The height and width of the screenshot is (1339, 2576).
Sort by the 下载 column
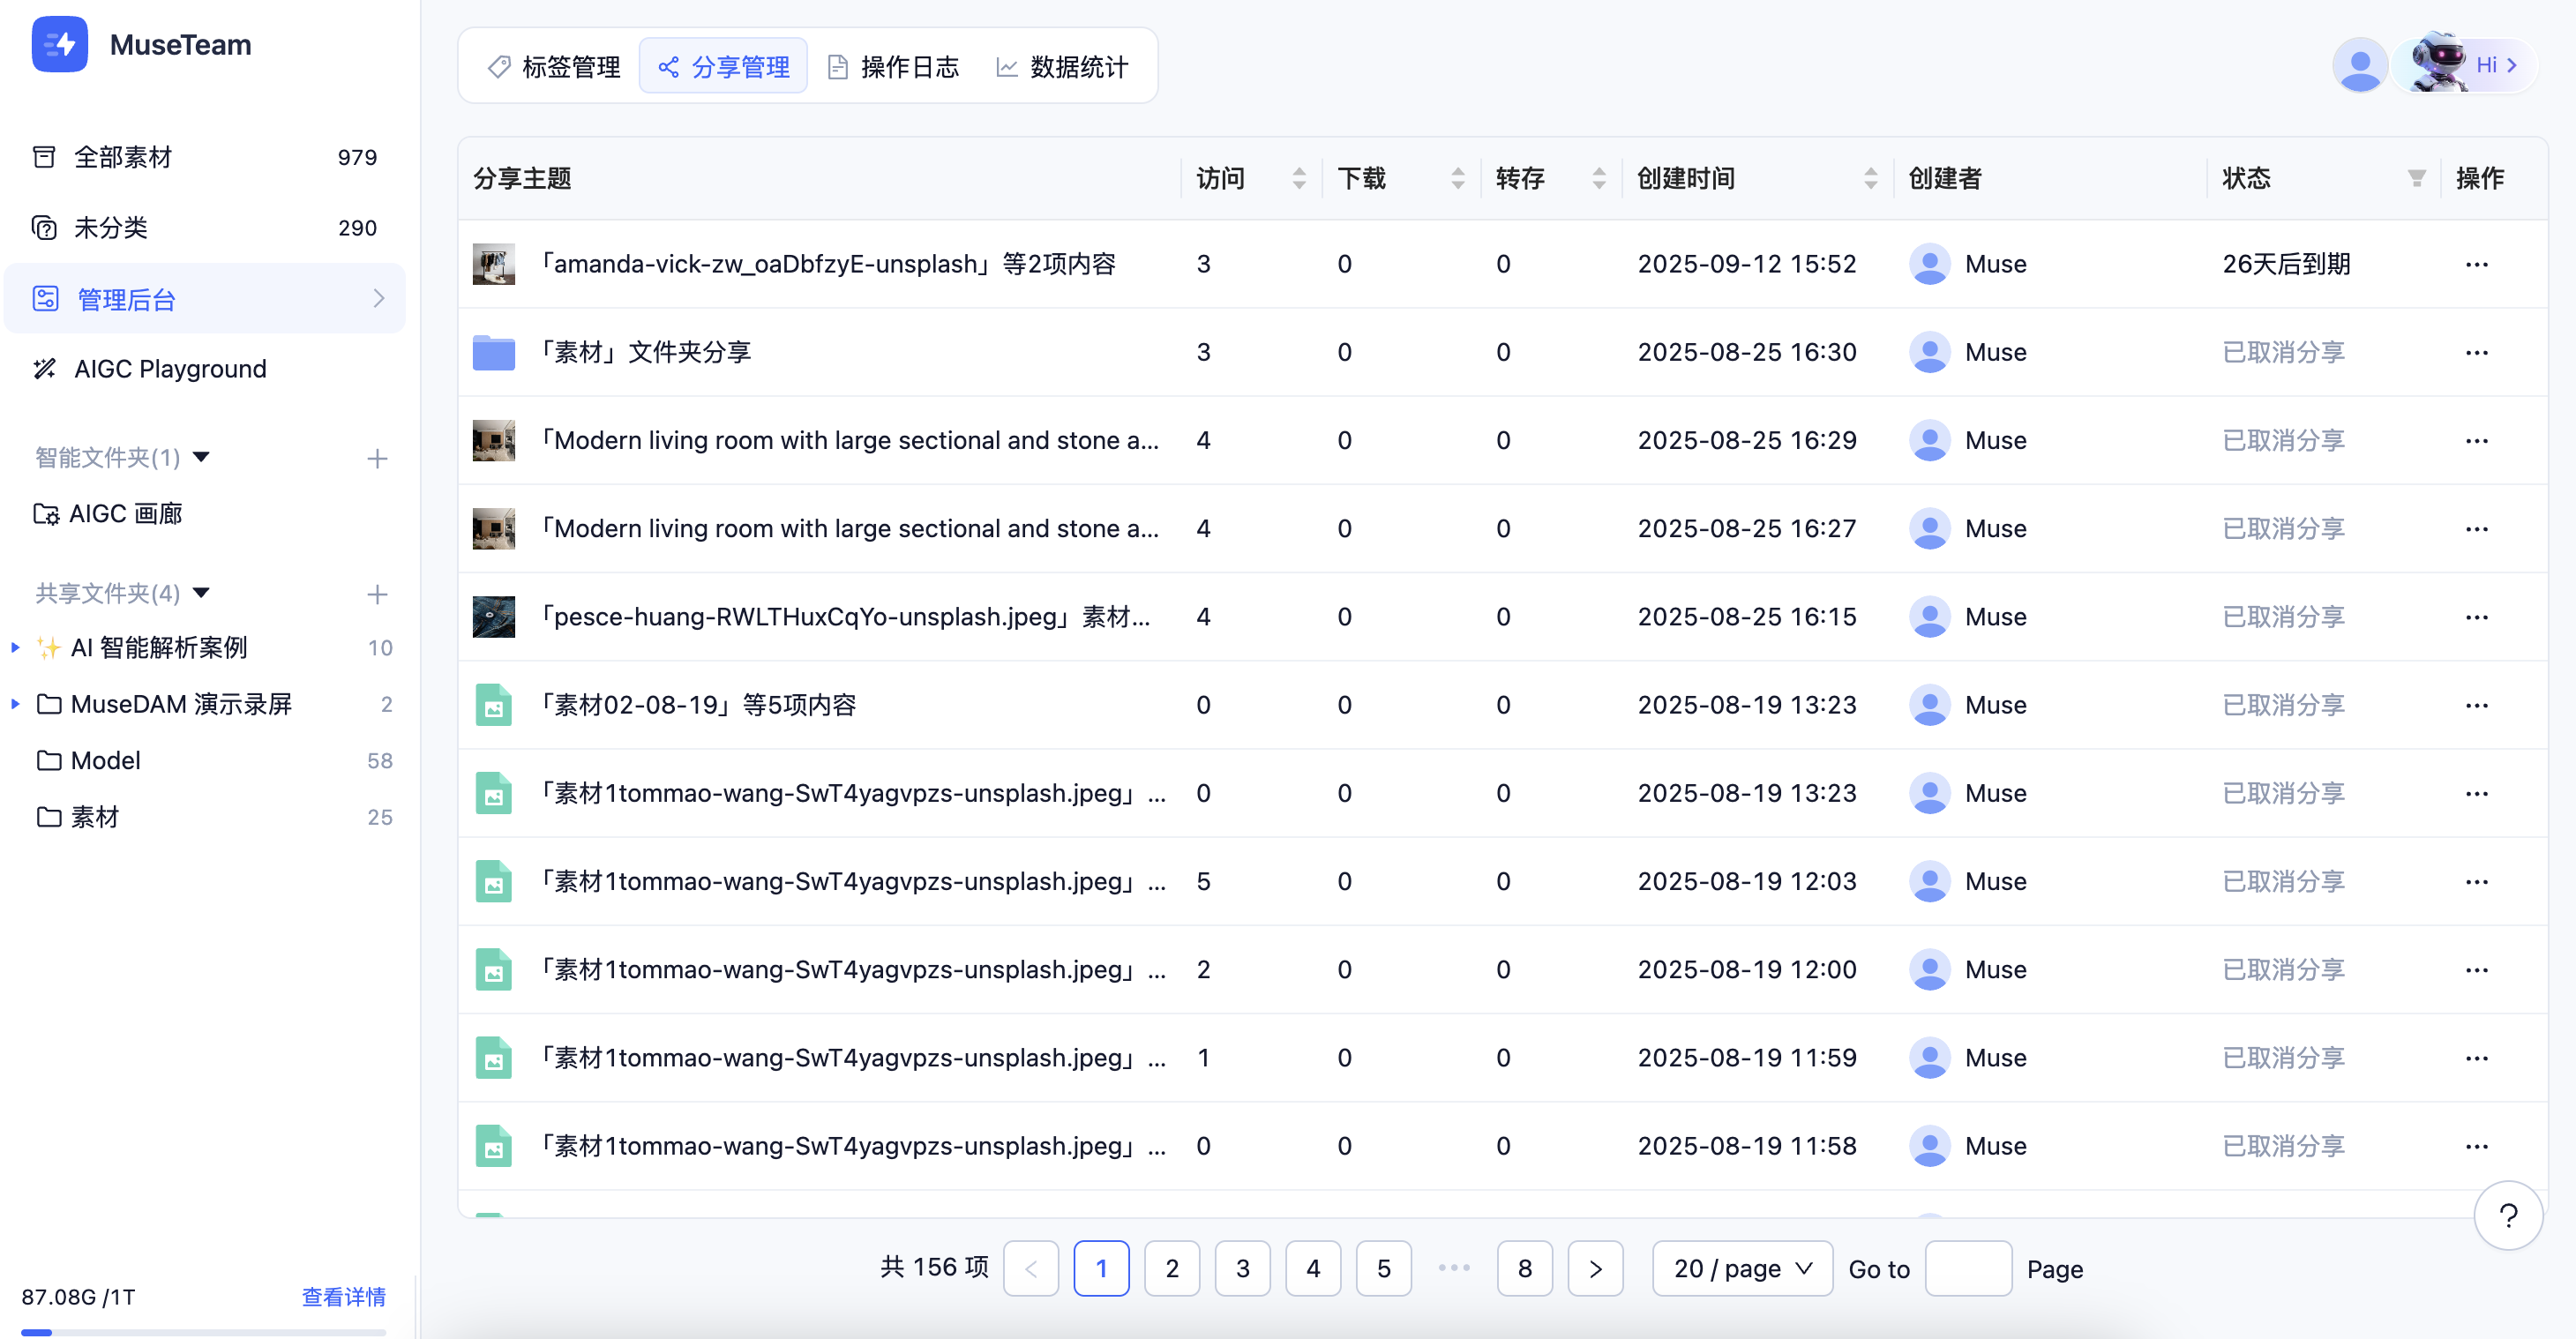1457,179
